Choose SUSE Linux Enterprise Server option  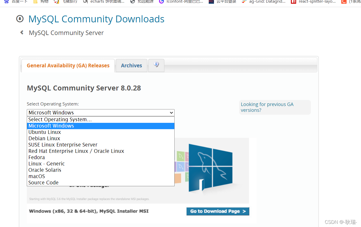click(101, 145)
